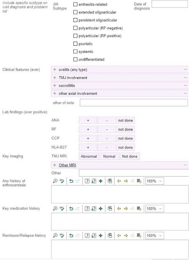The width and height of the screenshot is (189, 260).
Task: Tick the polyarticular (RF-positive) checkbox
Action: [x=75, y=36]
